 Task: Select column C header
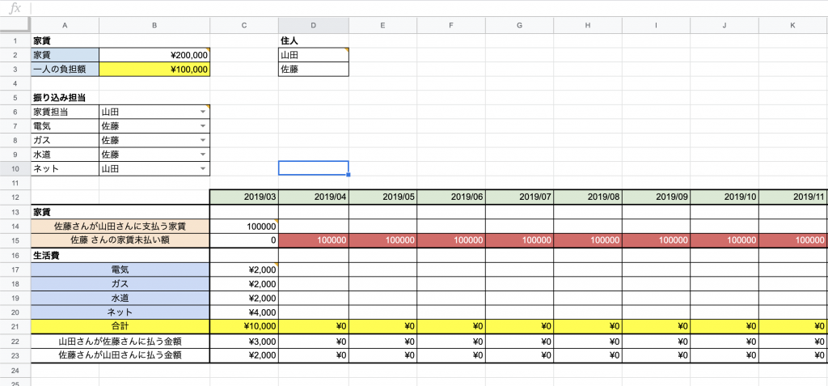[244, 25]
